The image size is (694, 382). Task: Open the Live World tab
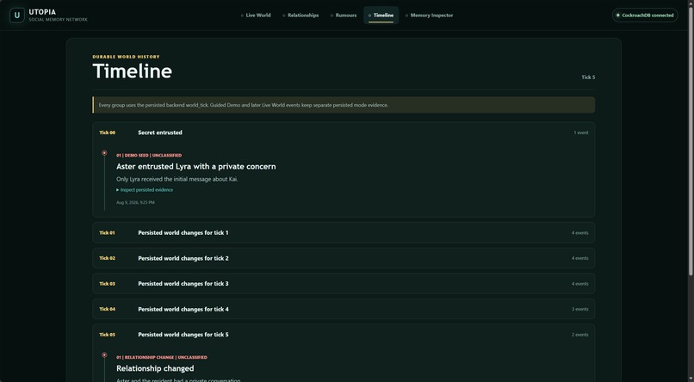(x=256, y=15)
